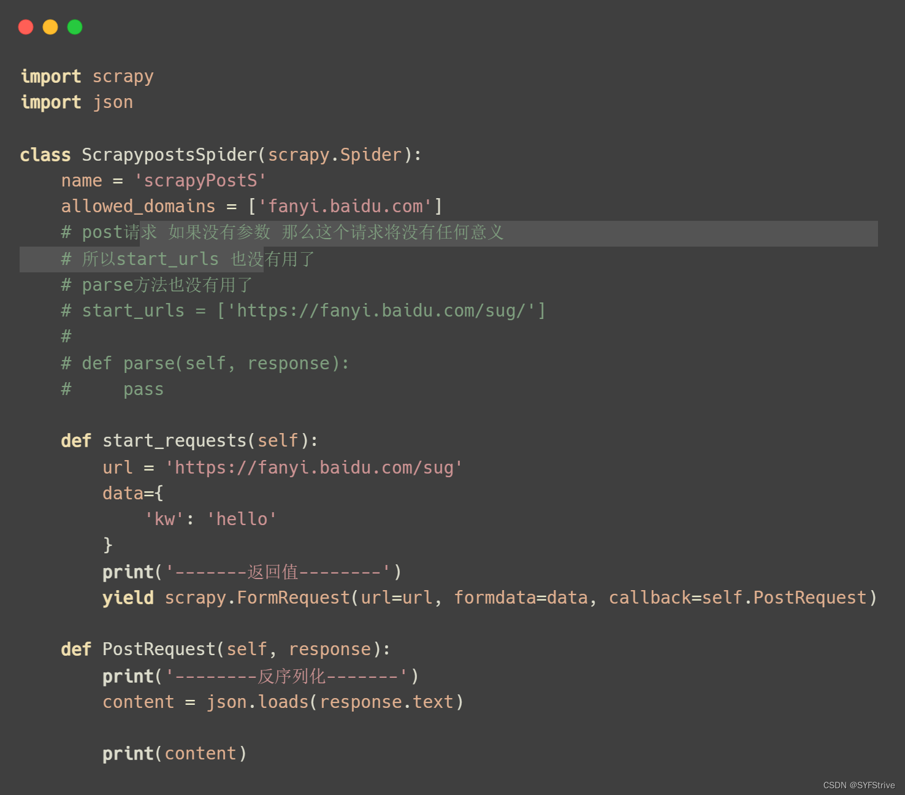This screenshot has width=905, height=795.
Task: Click the yield keyword
Action: pyautogui.click(x=128, y=598)
